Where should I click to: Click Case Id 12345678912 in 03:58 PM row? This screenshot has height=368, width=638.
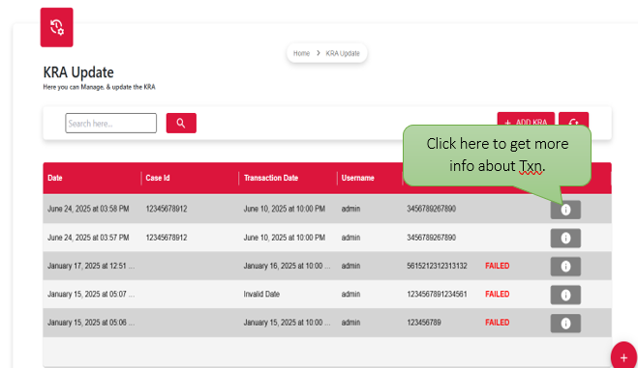(x=167, y=209)
